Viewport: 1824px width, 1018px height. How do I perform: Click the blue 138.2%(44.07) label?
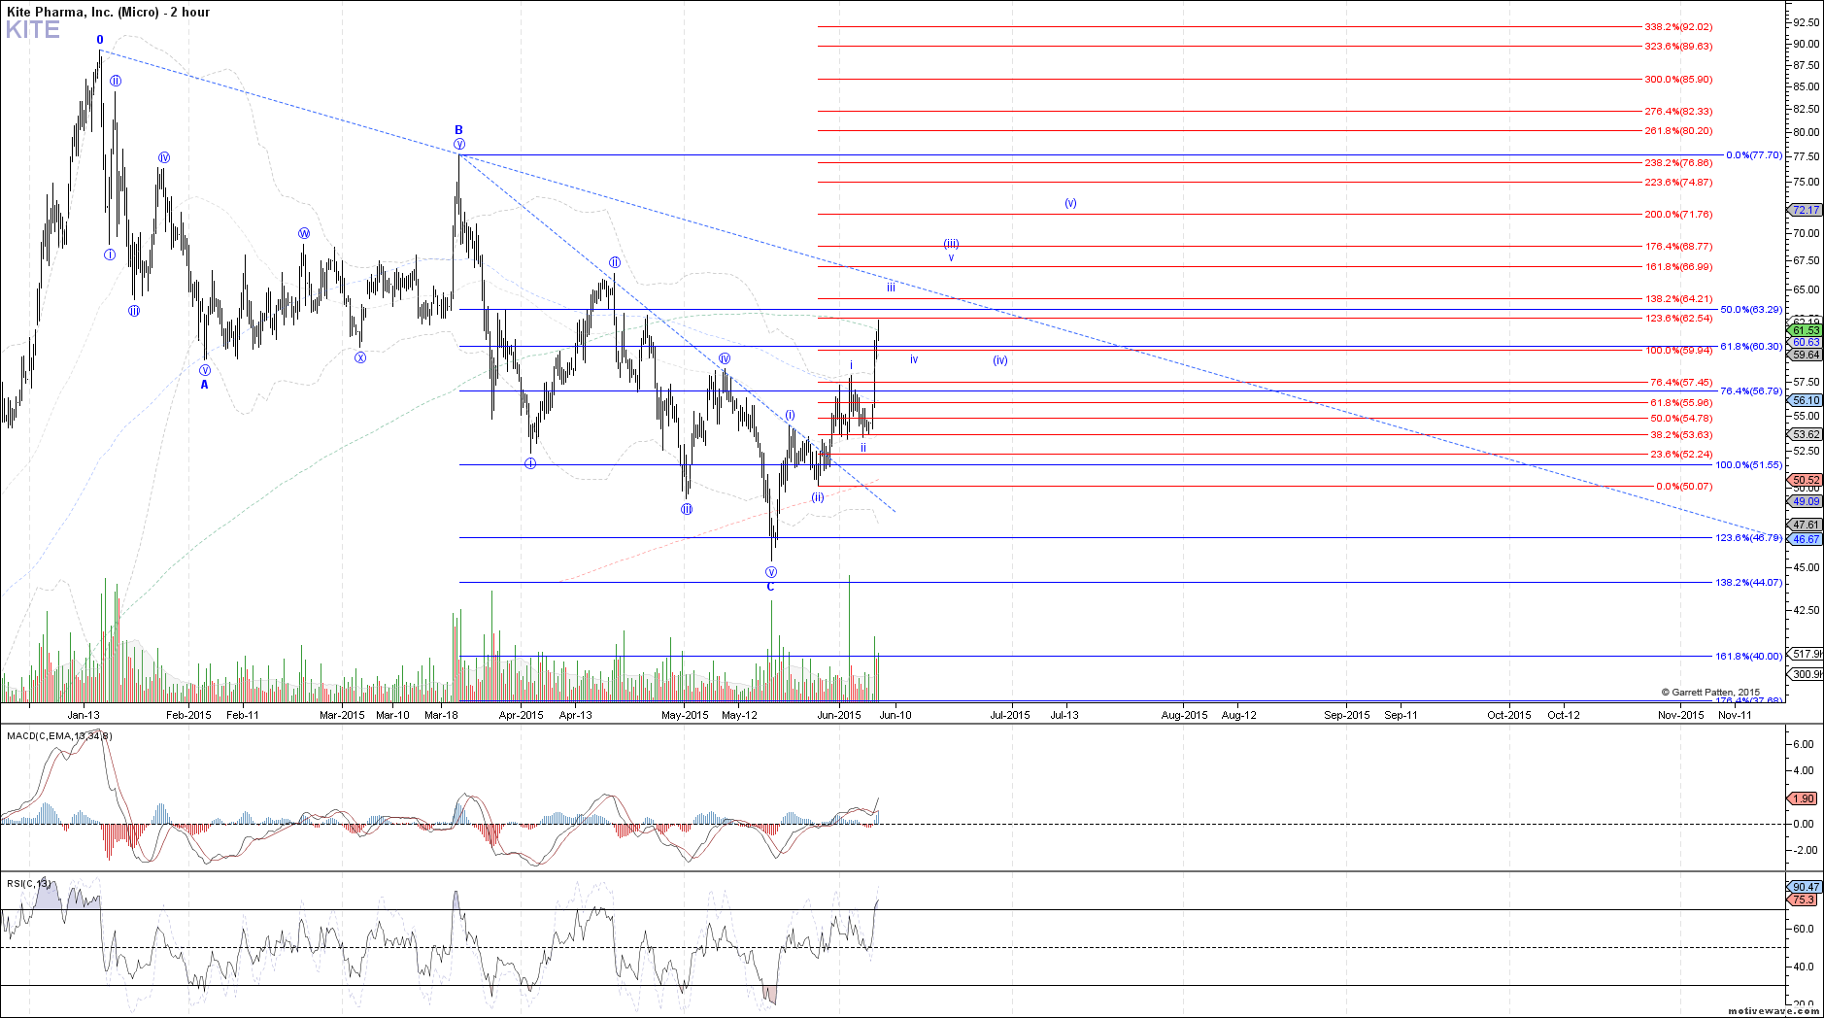pos(1749,583)
